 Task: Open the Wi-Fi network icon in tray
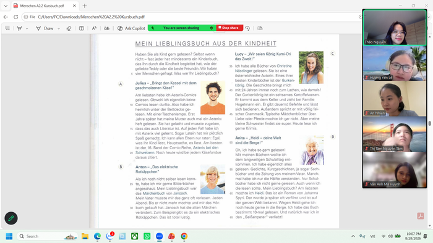(384, 236)
